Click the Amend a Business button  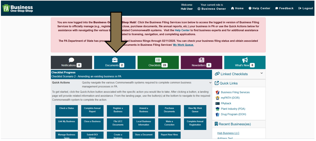click(x=144, y=111)
